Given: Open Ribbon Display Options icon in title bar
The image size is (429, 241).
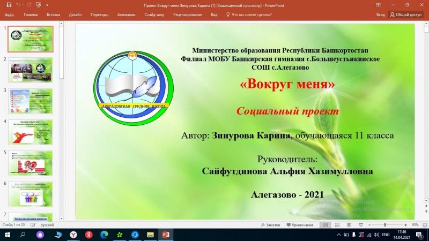Looking at the screenshot, I should point(378,5).
